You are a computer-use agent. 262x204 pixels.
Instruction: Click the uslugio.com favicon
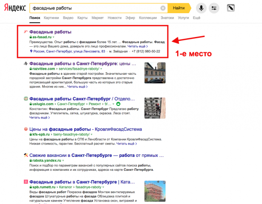point(26,99)
